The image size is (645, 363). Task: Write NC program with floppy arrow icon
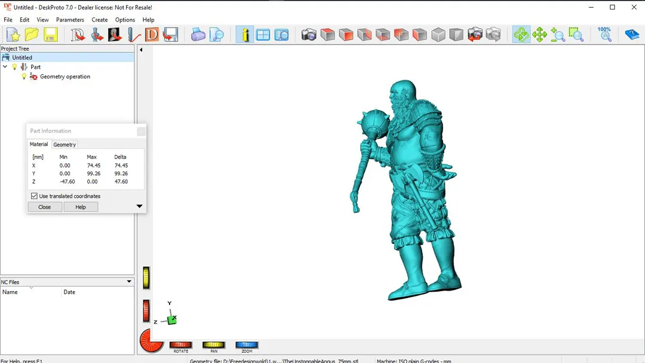(170, 35)
